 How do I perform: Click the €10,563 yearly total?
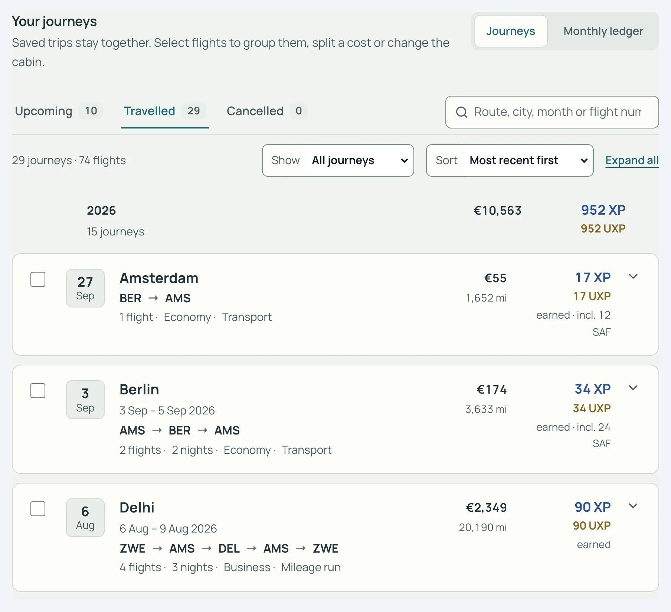coord(497,211)
